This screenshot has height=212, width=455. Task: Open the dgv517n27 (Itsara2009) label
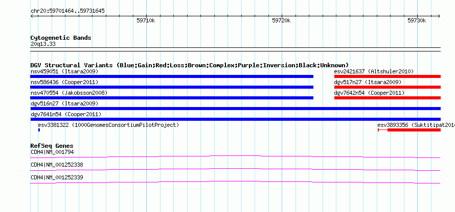pos(368,82)
